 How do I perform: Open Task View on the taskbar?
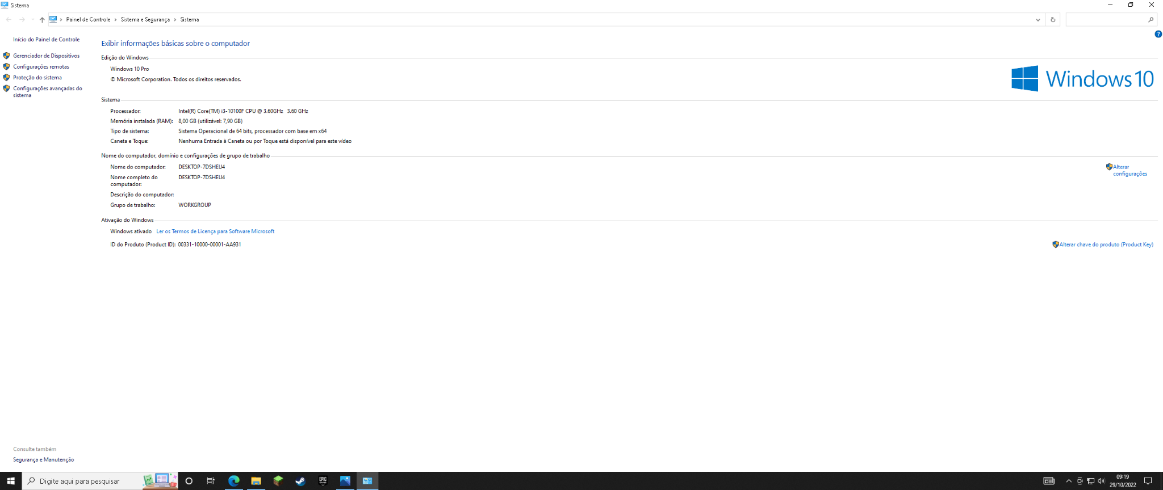point(211,481)
